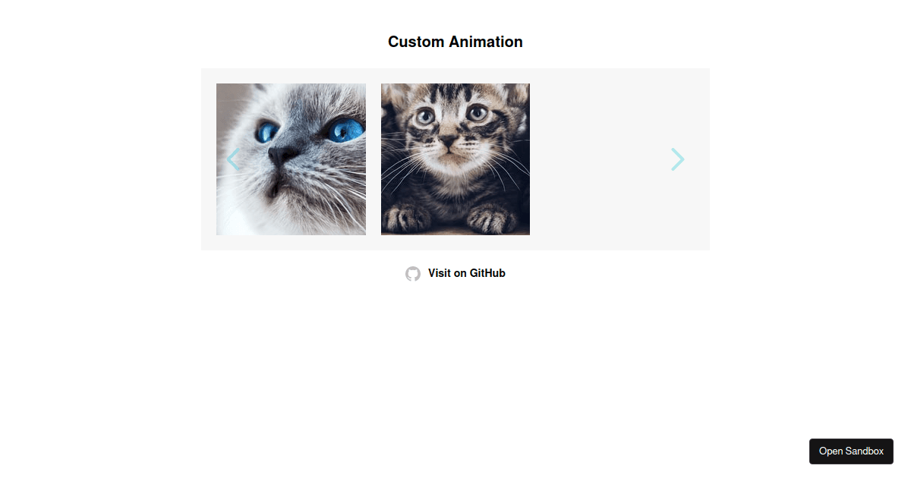
Task: Click the word "GitHub" in the link
Action: [487, 273]
